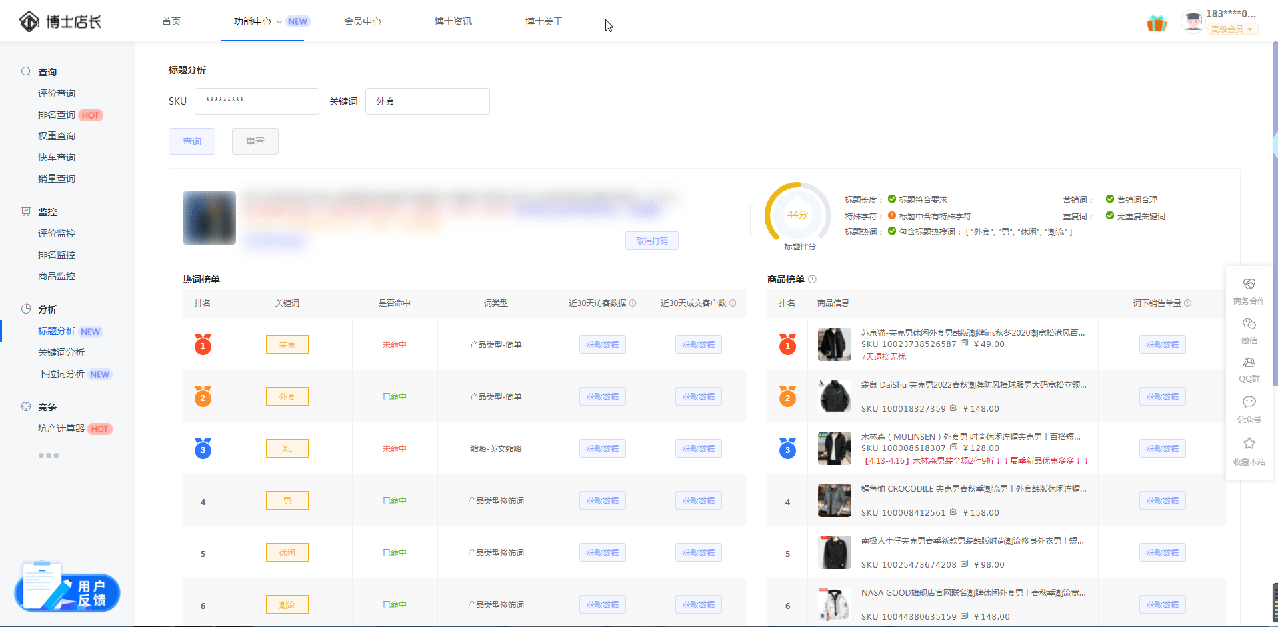Click the 取消打码 button
Image resolution: width=1278 pixels, height=627 pixels.
pyautogui.click(x=651, y=241)
